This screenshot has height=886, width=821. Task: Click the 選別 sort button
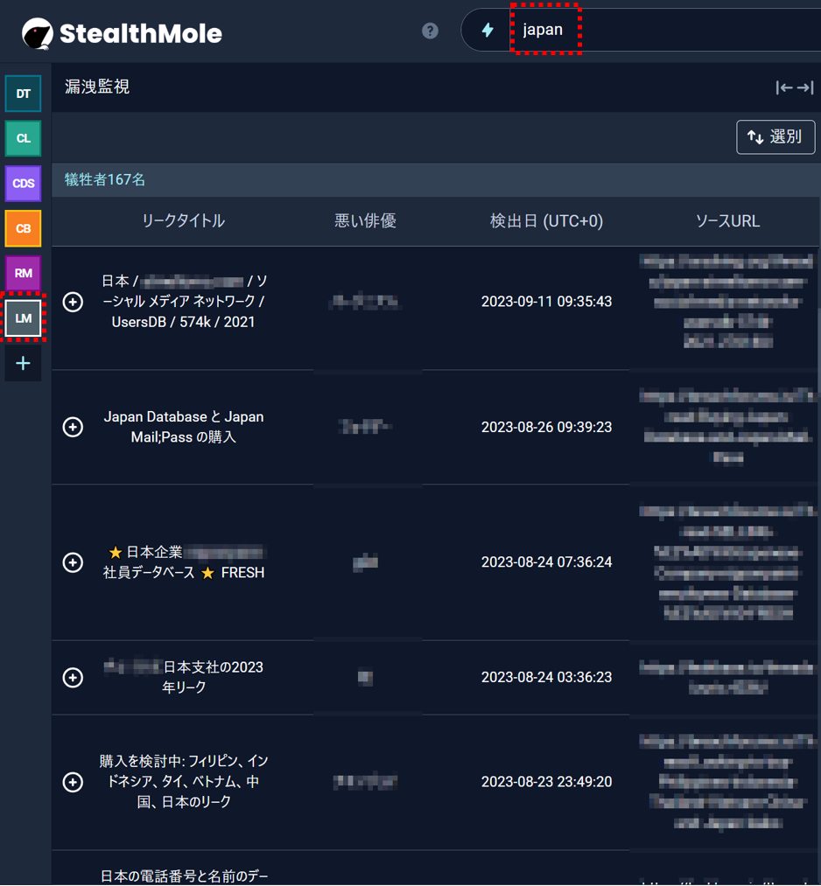[x=775, y=137]
